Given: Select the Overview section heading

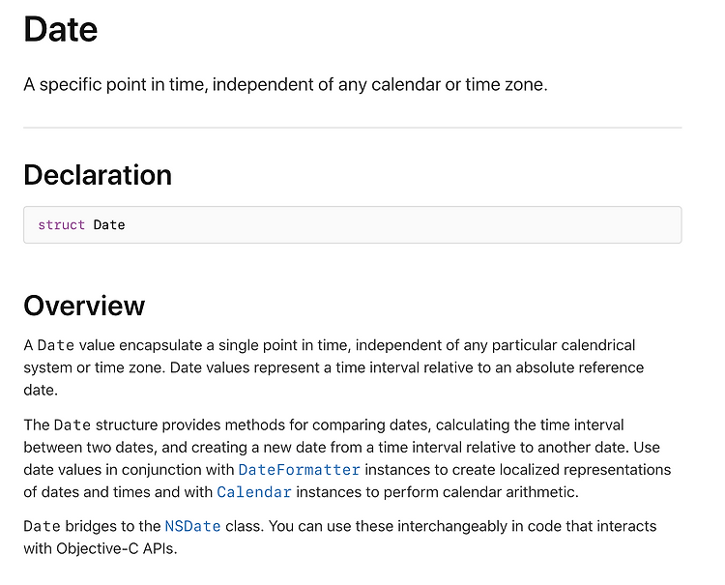Looking at the screenshot, I should tap(84, 306).
